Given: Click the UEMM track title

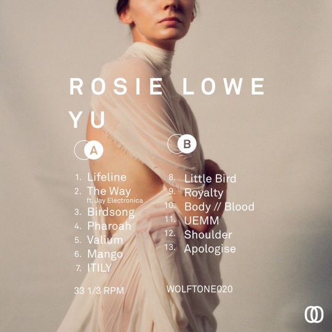Looking at the screenshot, I should 202,221.
